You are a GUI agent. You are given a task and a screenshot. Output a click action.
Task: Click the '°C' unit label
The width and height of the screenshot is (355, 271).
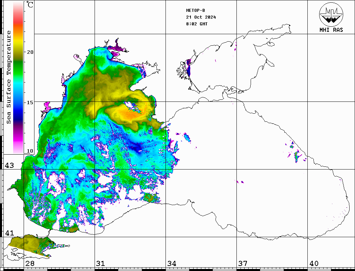[30, 4]
